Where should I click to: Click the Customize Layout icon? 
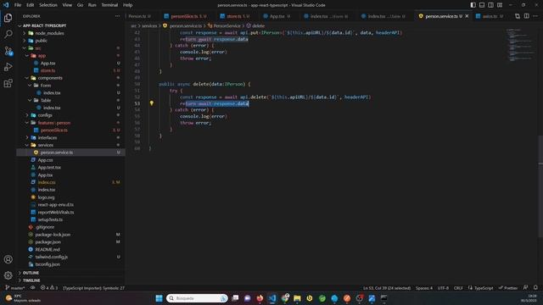click(x=500, y=5)
